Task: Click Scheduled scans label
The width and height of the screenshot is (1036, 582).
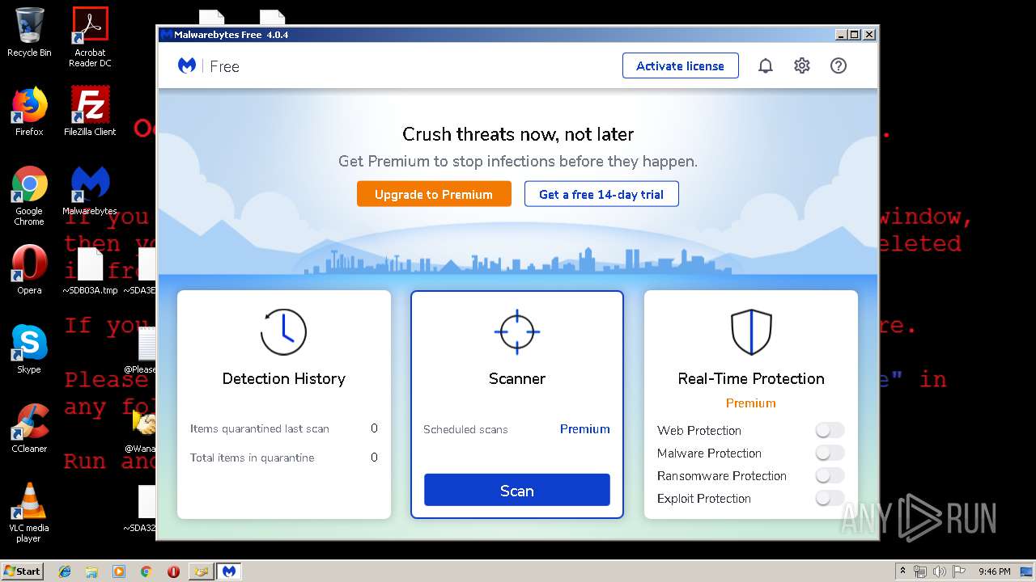Action: coord(465,429)
